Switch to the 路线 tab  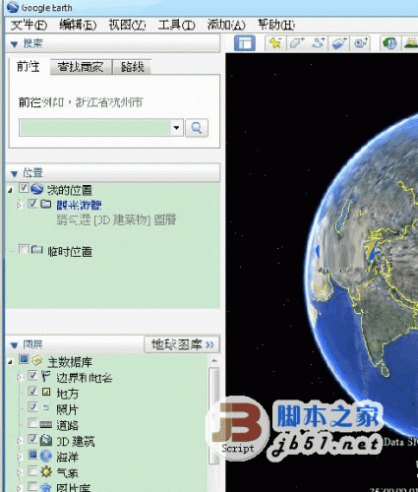(x=132, y=67)
